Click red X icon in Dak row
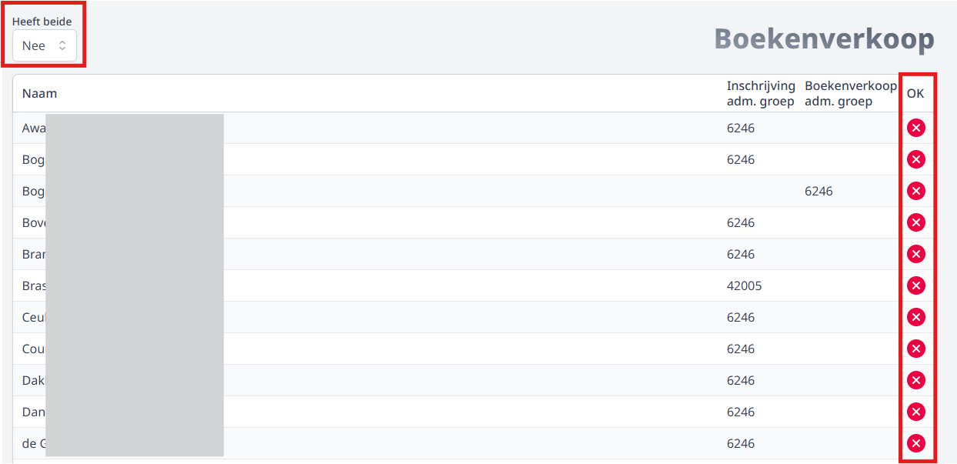Image resolution: width=957 pixels, height=464 pixels. coord(915,380)
